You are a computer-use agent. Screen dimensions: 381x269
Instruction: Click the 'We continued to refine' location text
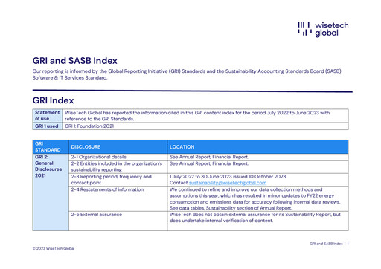coord(255,199)
